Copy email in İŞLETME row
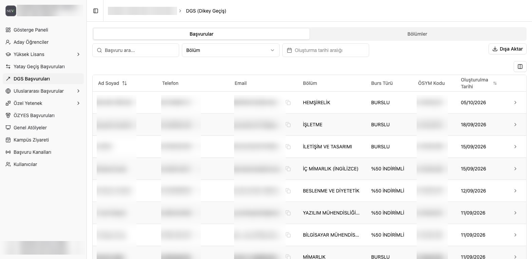The width and height of the screenshot is (532, 259). point(288,125)
